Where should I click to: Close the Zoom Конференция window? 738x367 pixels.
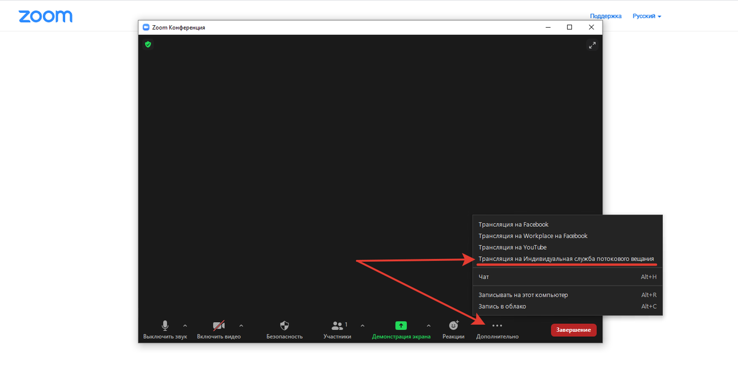(592, 27)
